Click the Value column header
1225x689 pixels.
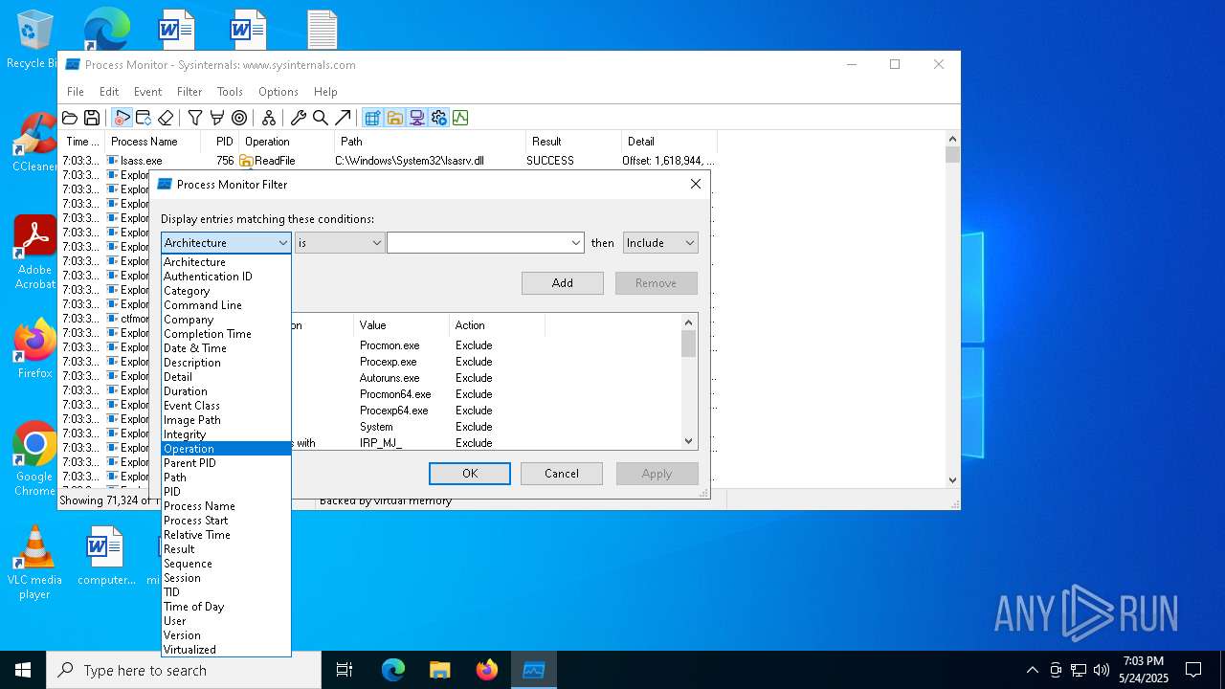click(401, 325)
